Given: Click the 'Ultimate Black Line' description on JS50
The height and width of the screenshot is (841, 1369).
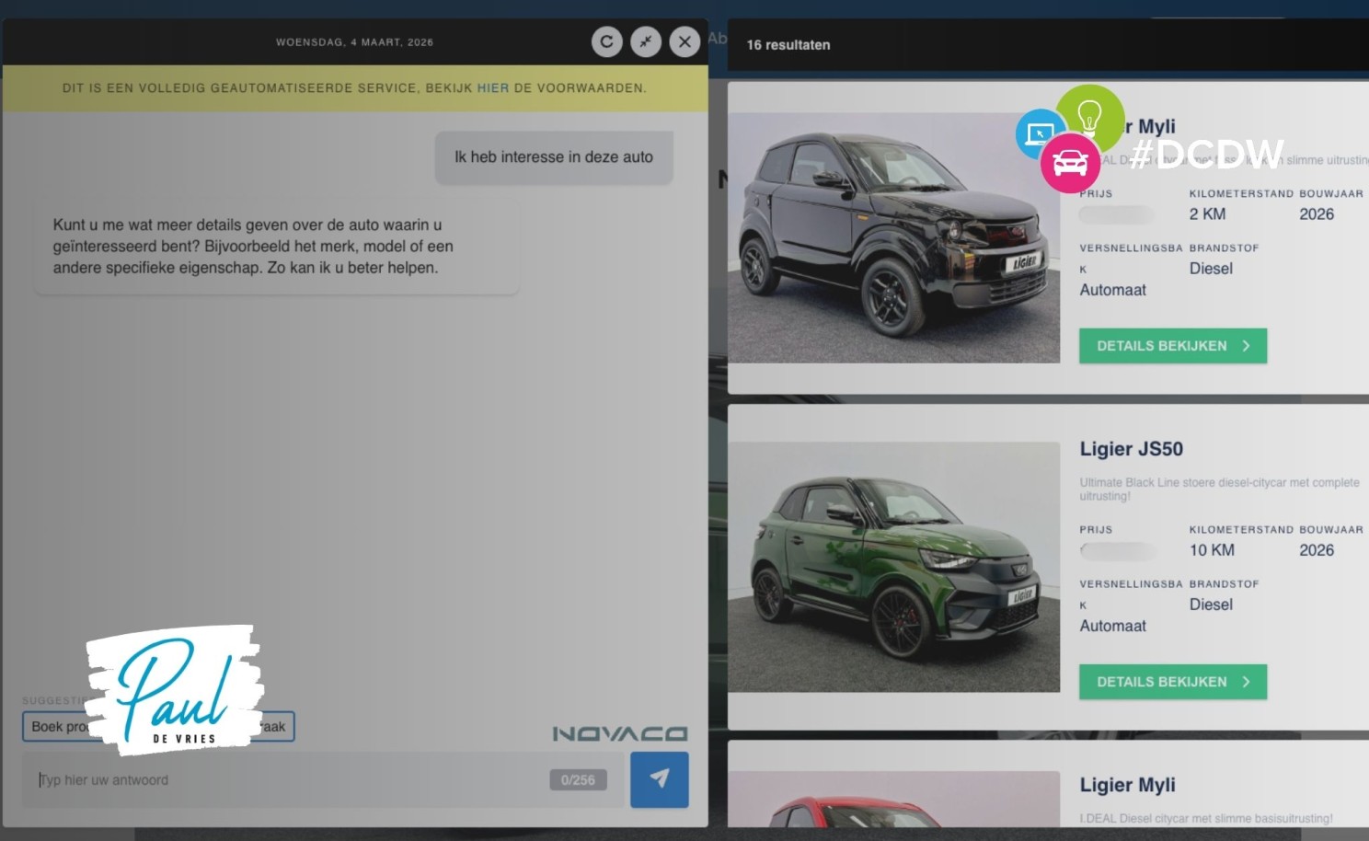Looking at the screenshot, I should (1219, 489).
